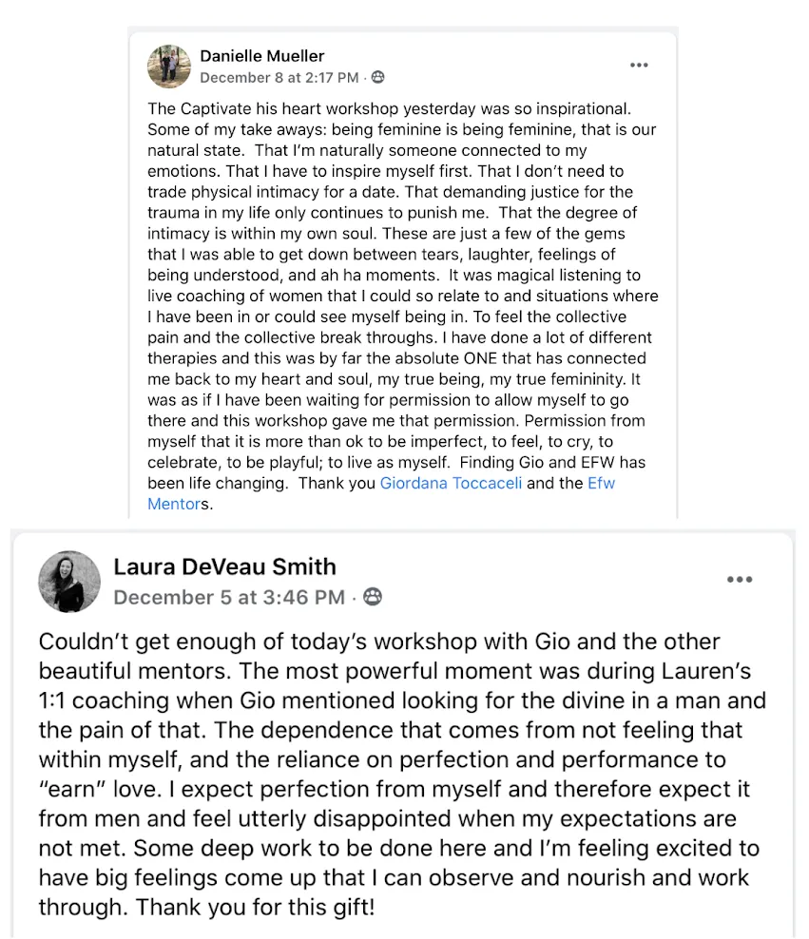The height and width of the screenshot is (939, 809).
Task: Click the line starting 'The Captivate his heart workshop'
Action: 389,109
